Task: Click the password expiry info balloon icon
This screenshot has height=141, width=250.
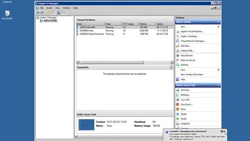Action: [x=167, y=132]
